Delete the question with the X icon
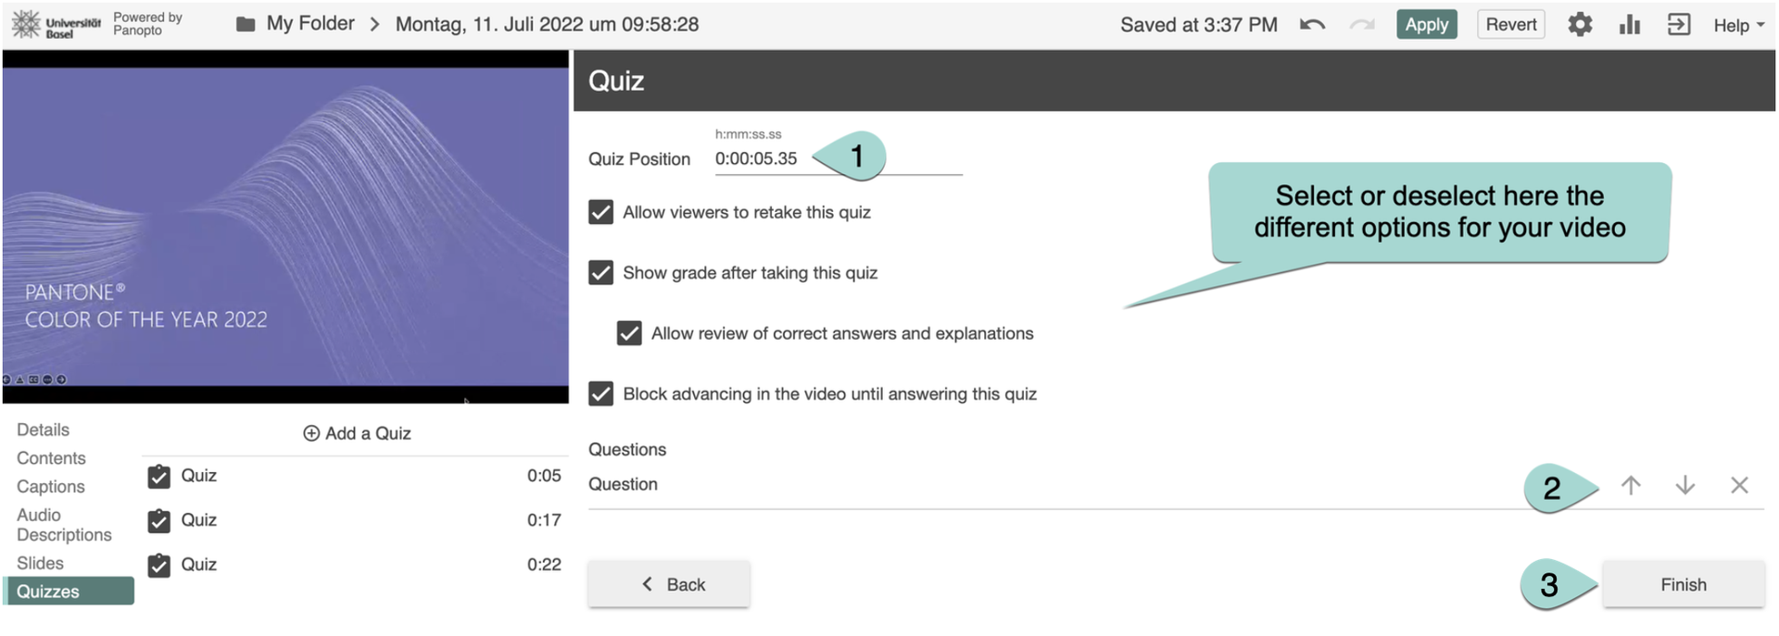The height and width of the screenshot is (636, 1779). [x=1739, y=485]
